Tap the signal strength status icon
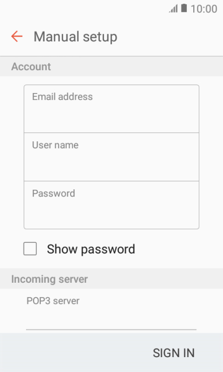This screenshot has height=372, width=223. pos(173,9)
